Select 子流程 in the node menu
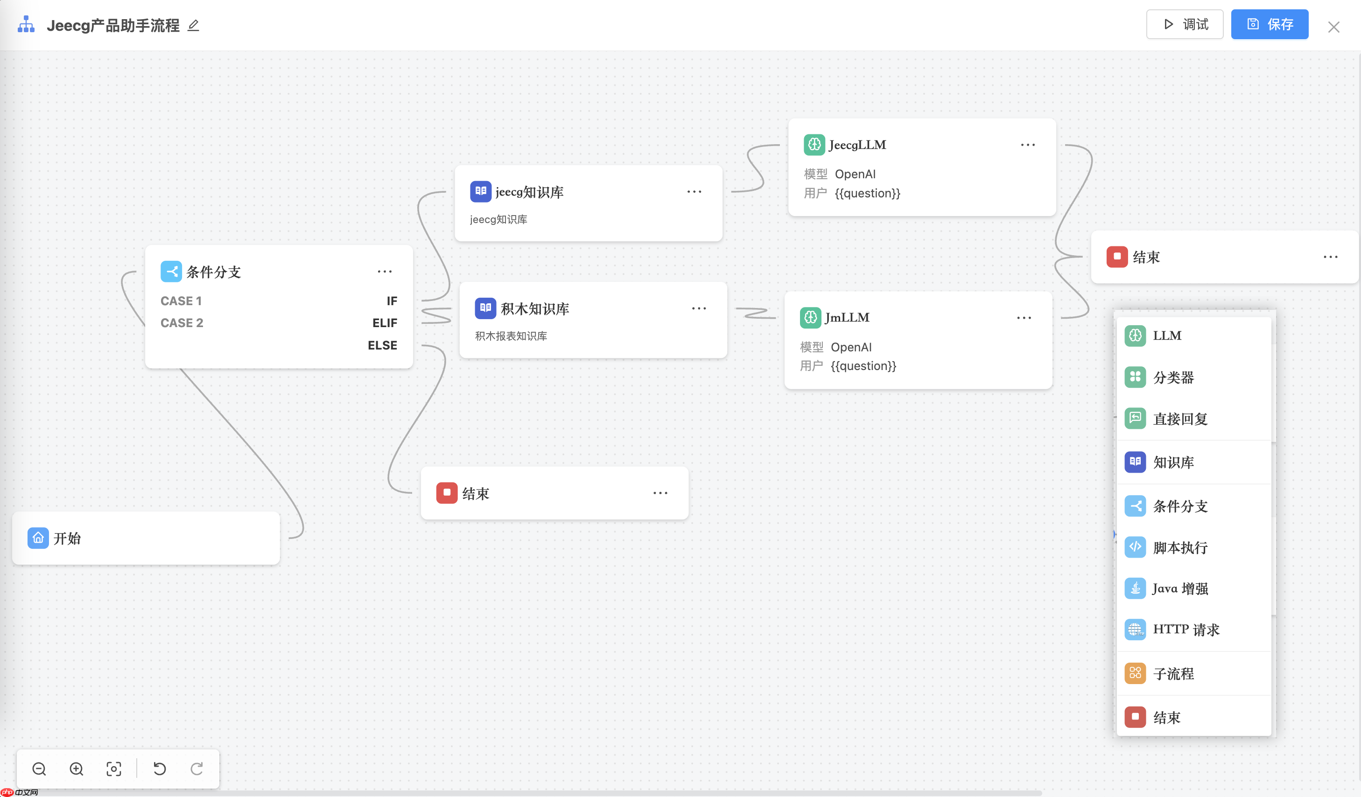The height and width of the screenshot is (797, 1361). 1173,673
